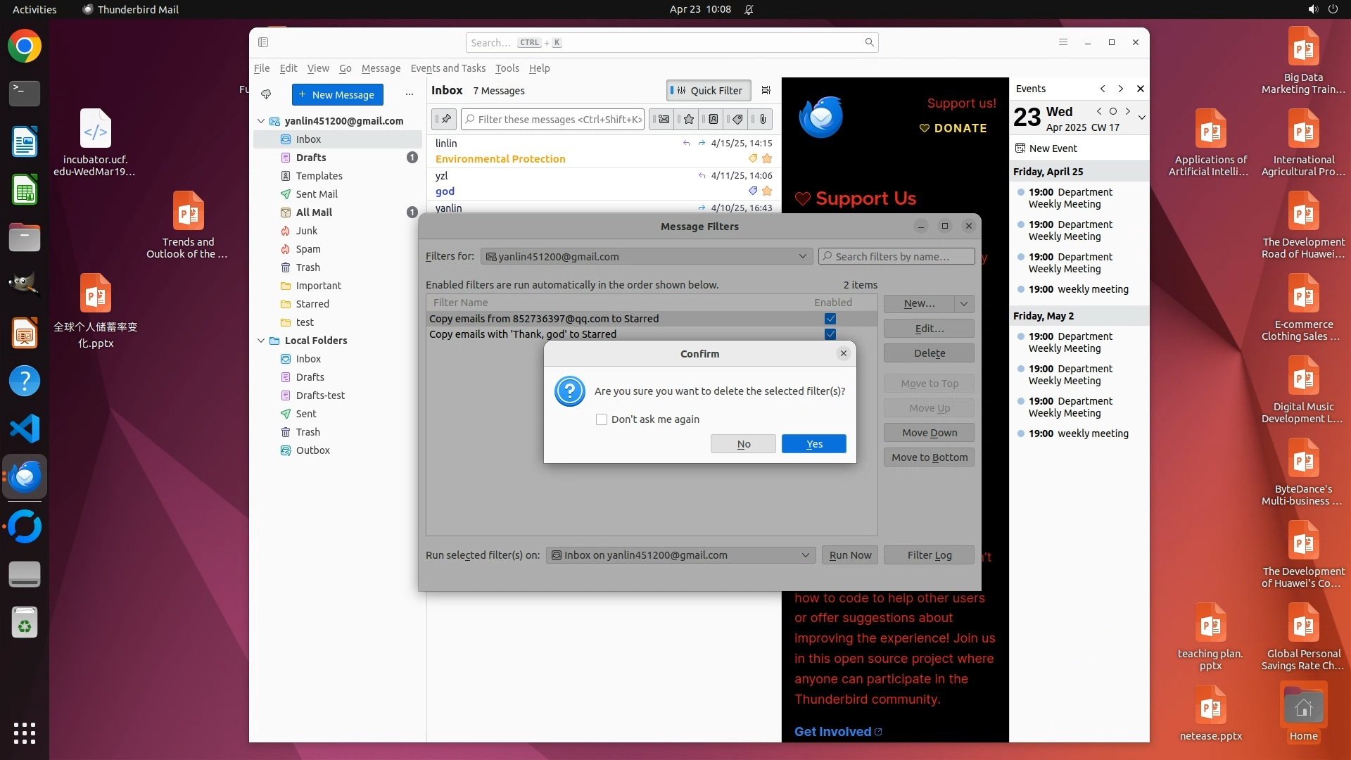Click the message list display options icon
1351x760 pixels.
click(x=766, y=91)
